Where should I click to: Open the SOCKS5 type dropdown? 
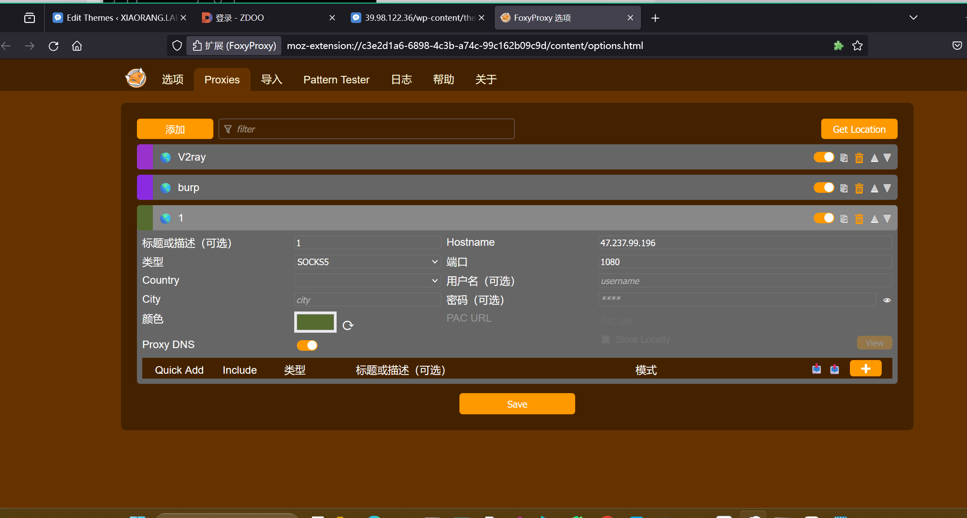click(367, 262)
